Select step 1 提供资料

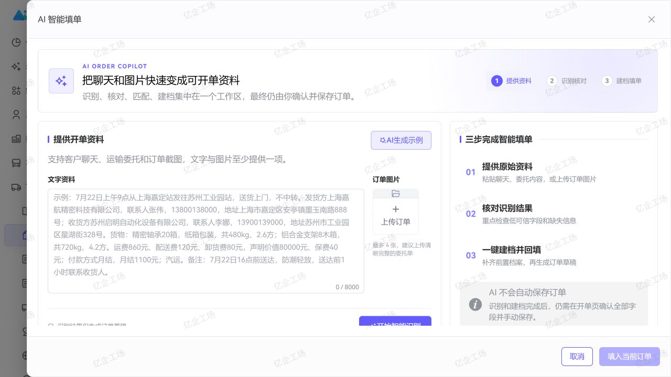(x=512, y=81)
